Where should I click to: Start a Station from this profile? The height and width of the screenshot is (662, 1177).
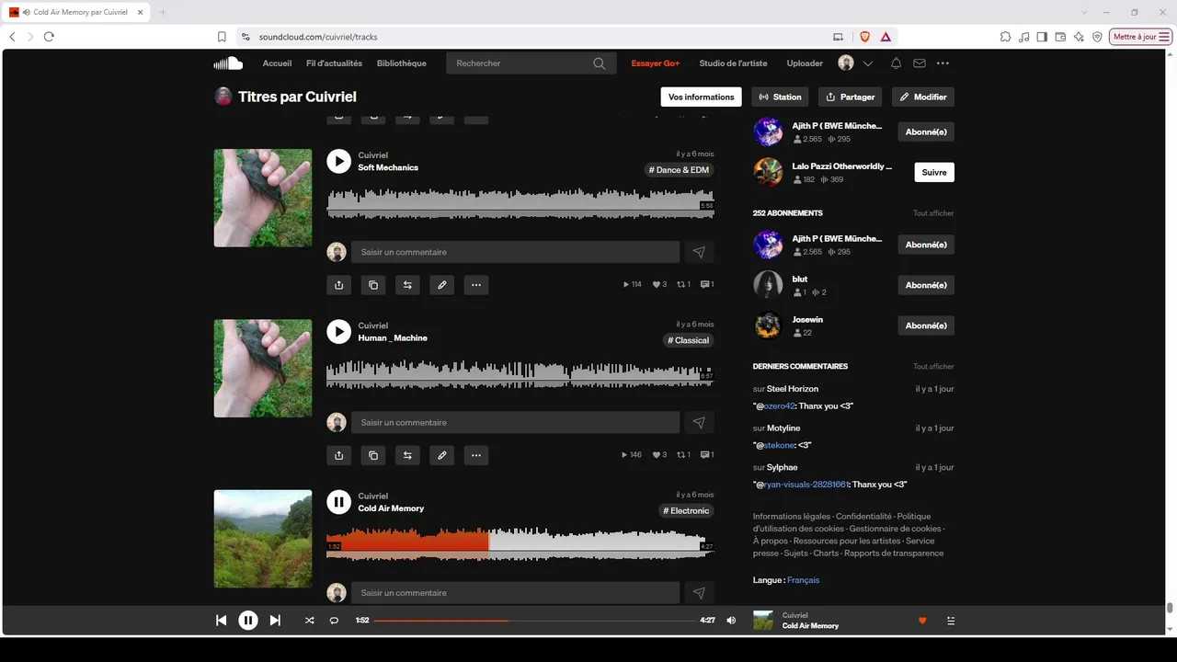pyautogui.click(x=780, y=97)
